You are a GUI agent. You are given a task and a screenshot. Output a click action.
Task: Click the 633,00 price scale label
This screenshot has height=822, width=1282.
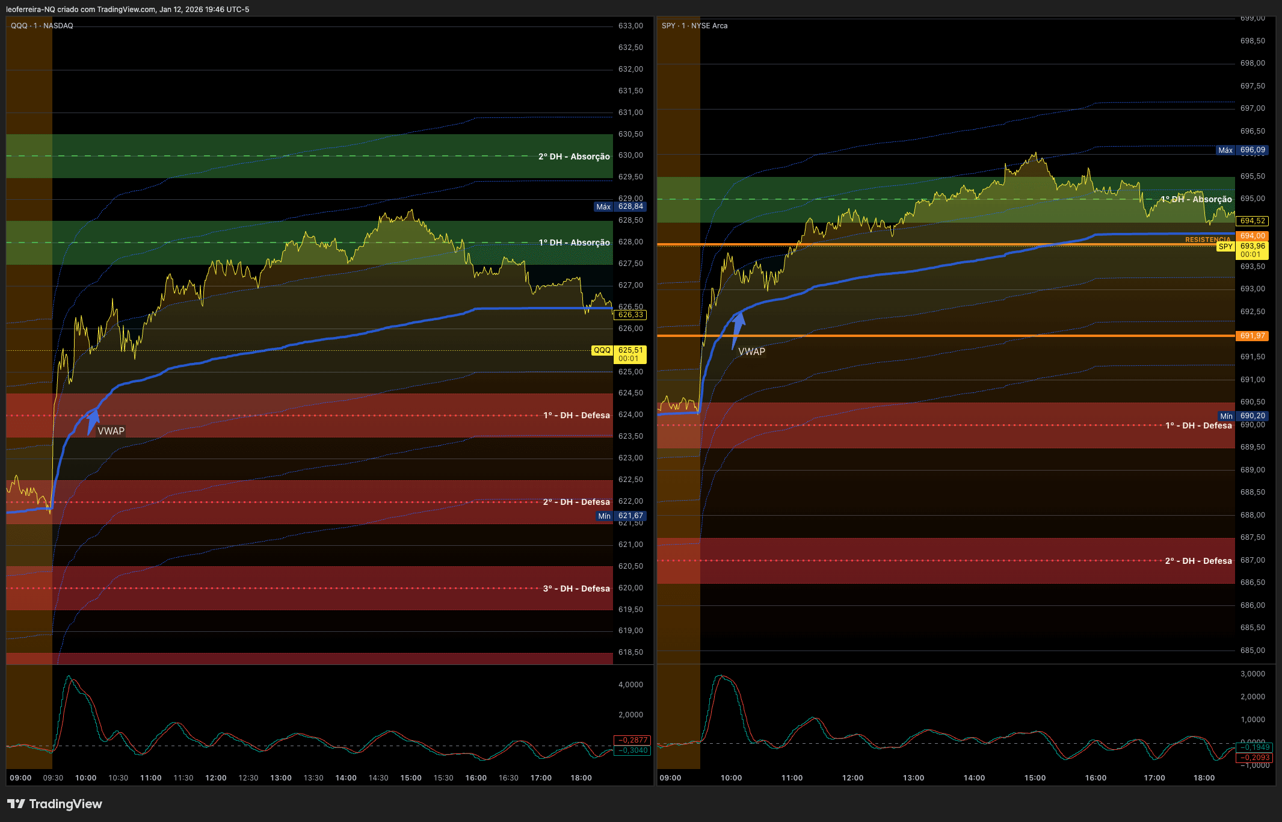click(630, 26)
